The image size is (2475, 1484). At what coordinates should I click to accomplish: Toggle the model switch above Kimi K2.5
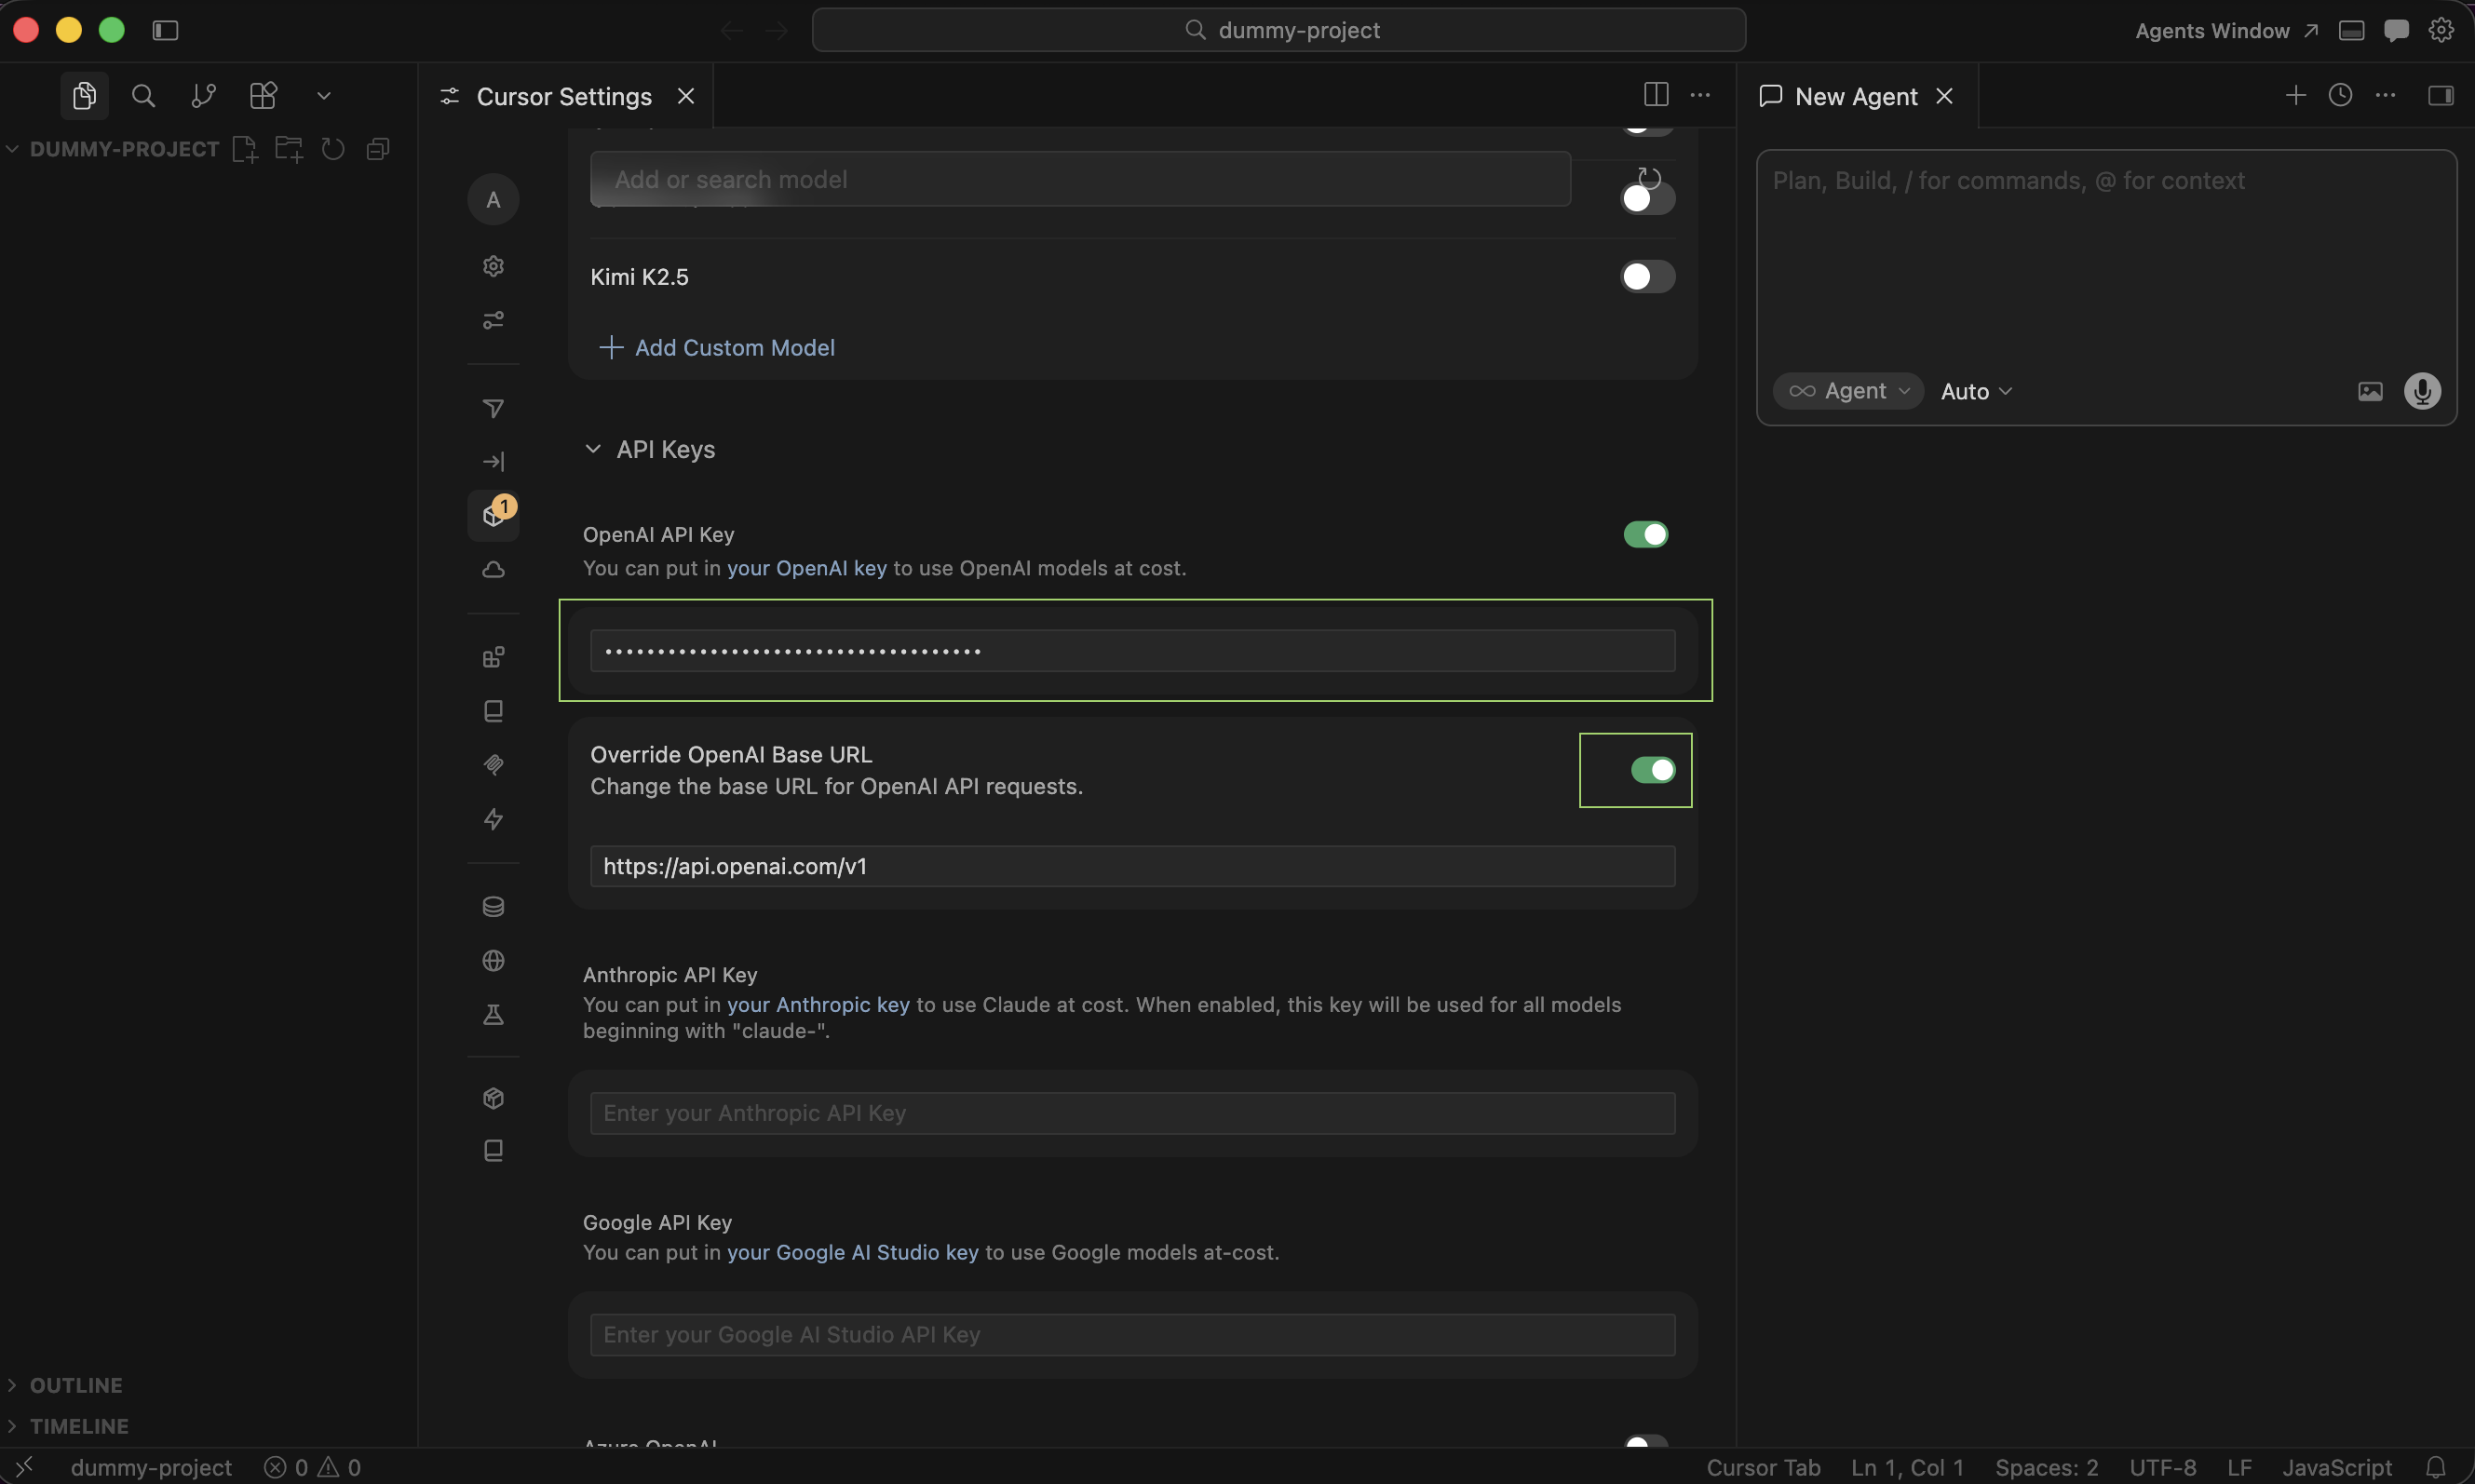1647,199
